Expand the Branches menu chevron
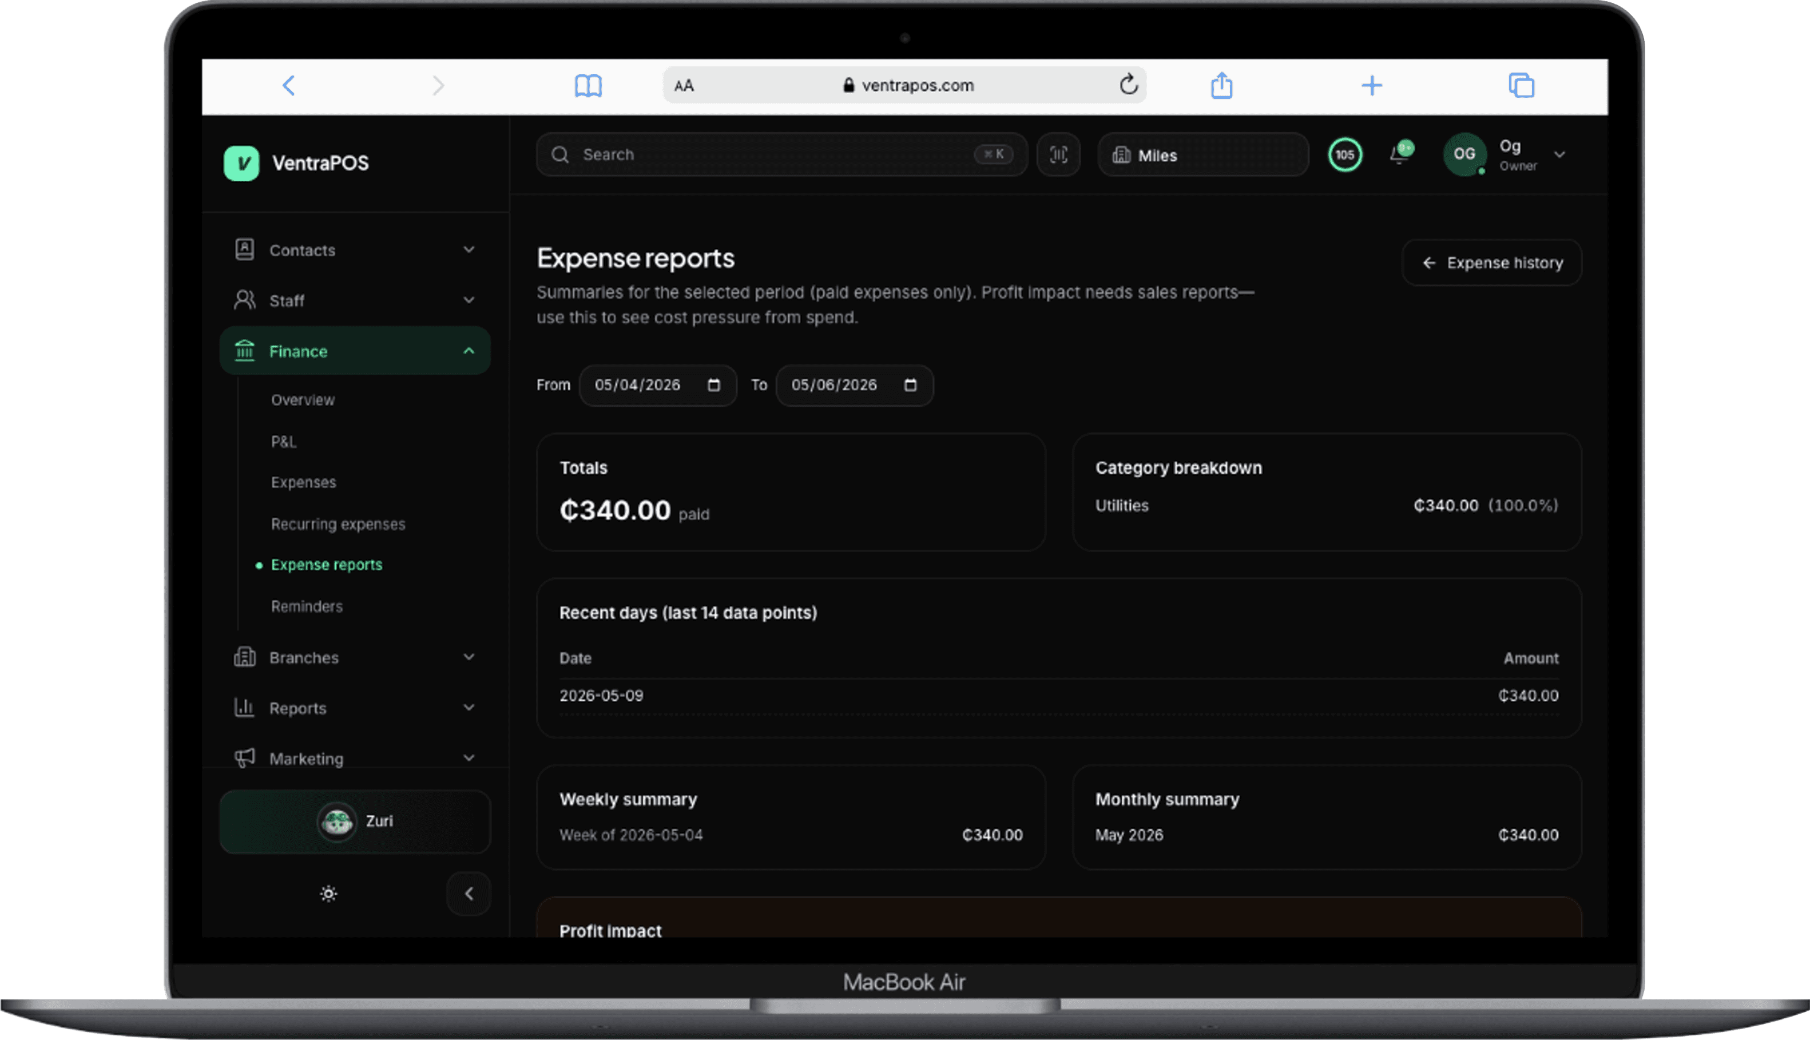The width and height of the screenshot is (1810, 1040). (469, 657)
